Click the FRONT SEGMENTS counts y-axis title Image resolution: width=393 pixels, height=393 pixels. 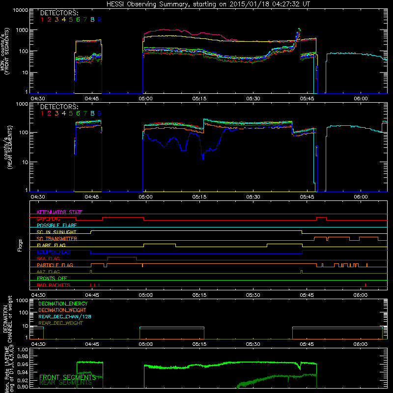[4, 52]
